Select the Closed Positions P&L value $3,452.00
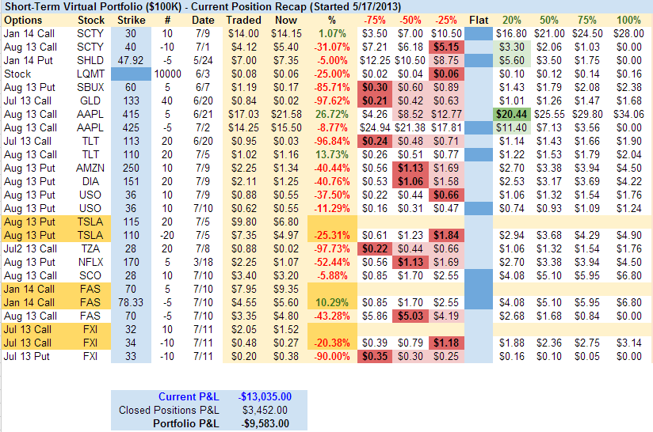 click(x=264, y=410)
